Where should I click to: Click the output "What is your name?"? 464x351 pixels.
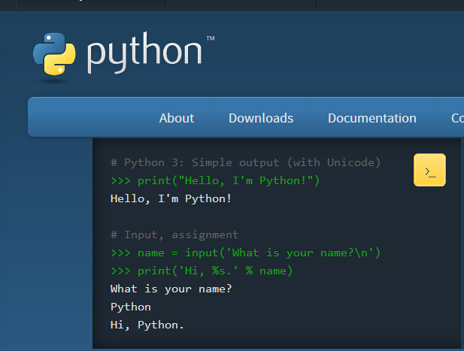click(171, 289)
